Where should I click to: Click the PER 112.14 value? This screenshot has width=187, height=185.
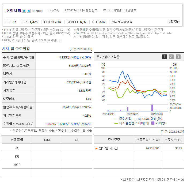[x=52, y=22]
